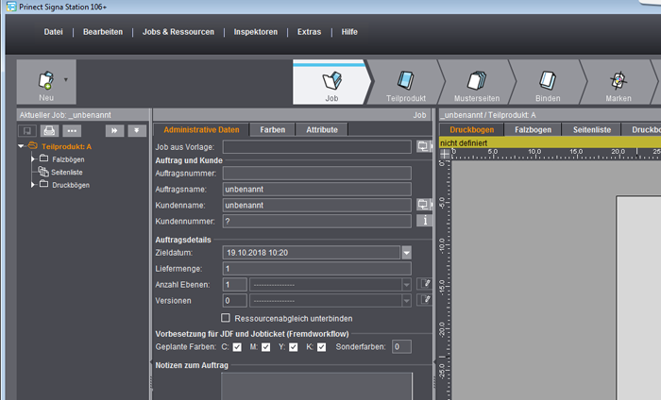Open the Hilfe menu
661x400 pixels.
[x=349, y=32]
